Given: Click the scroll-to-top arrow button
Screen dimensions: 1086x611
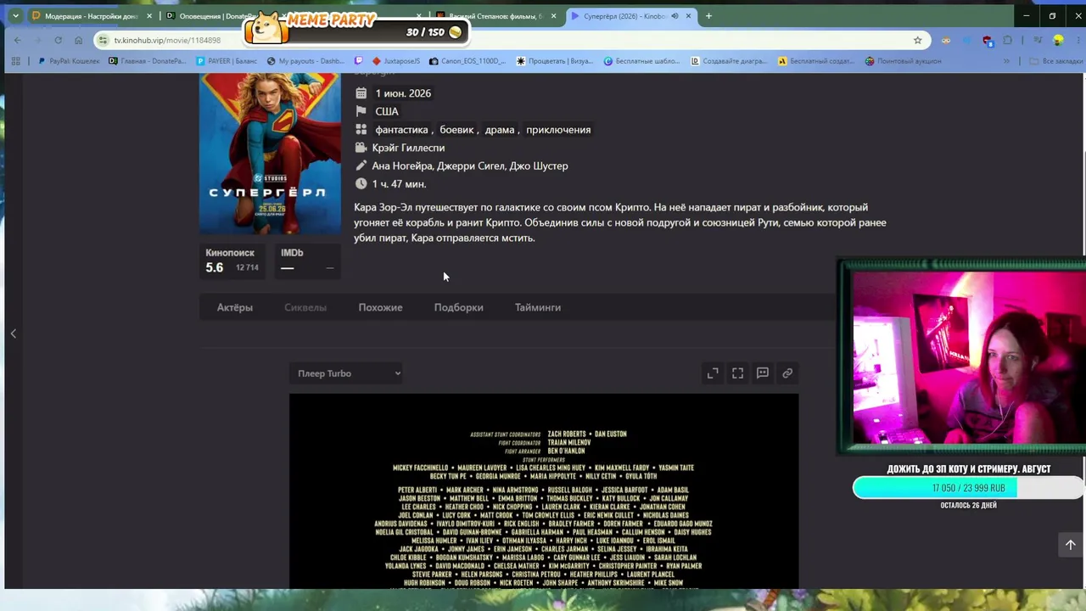Looking at the screenshot, I should [1070, 545].
